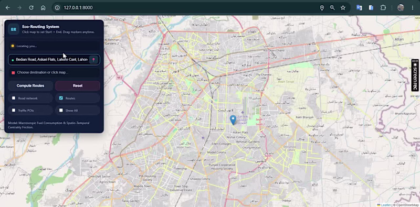The image size is (420, 207).
Task: Enable the Show All checkbox
Action: click(x=61, y=110)
